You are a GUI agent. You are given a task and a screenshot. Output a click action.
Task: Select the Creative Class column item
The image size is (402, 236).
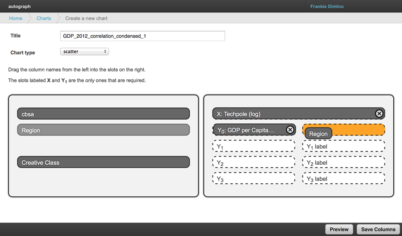click(103, 162)
